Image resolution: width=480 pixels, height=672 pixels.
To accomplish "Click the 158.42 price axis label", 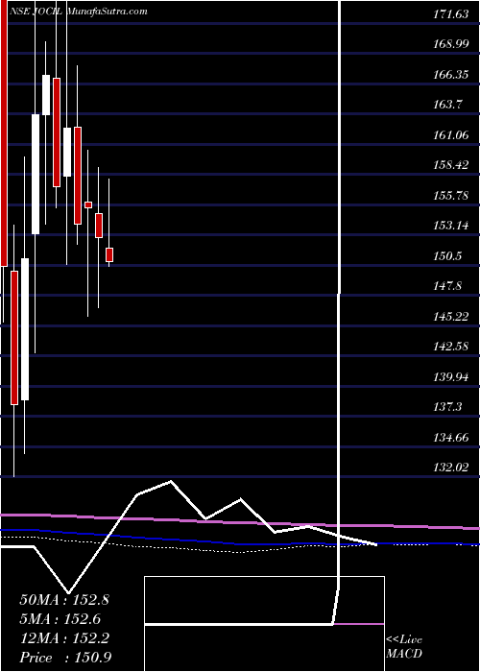I will click(x=450, y=165).
